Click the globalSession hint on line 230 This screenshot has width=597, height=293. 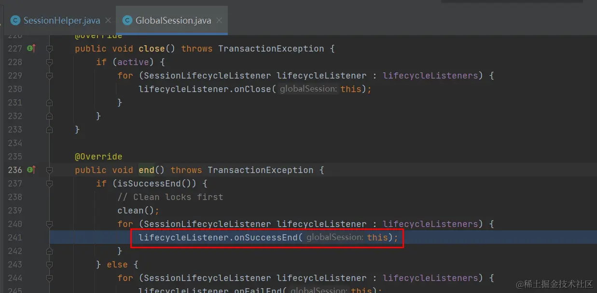(308, 89)
